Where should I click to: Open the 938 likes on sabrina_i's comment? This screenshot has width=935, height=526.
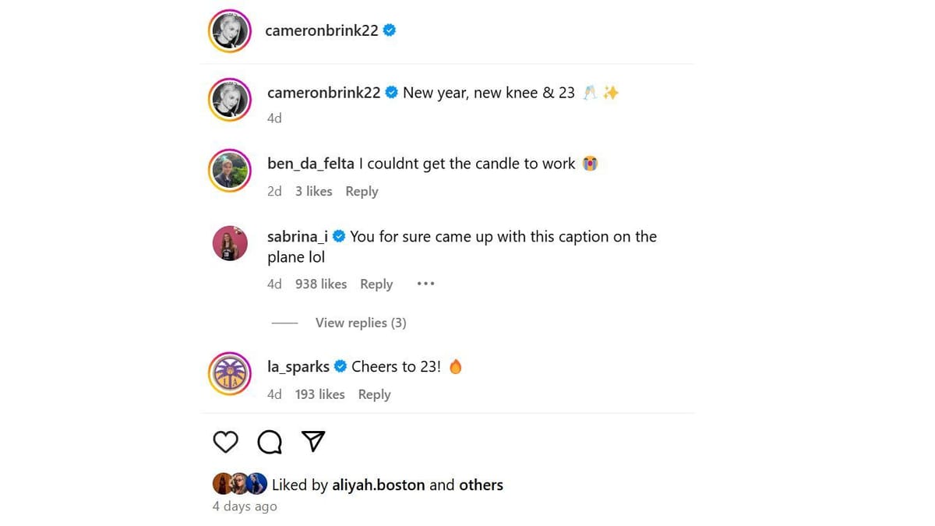(x=320, y=284)
